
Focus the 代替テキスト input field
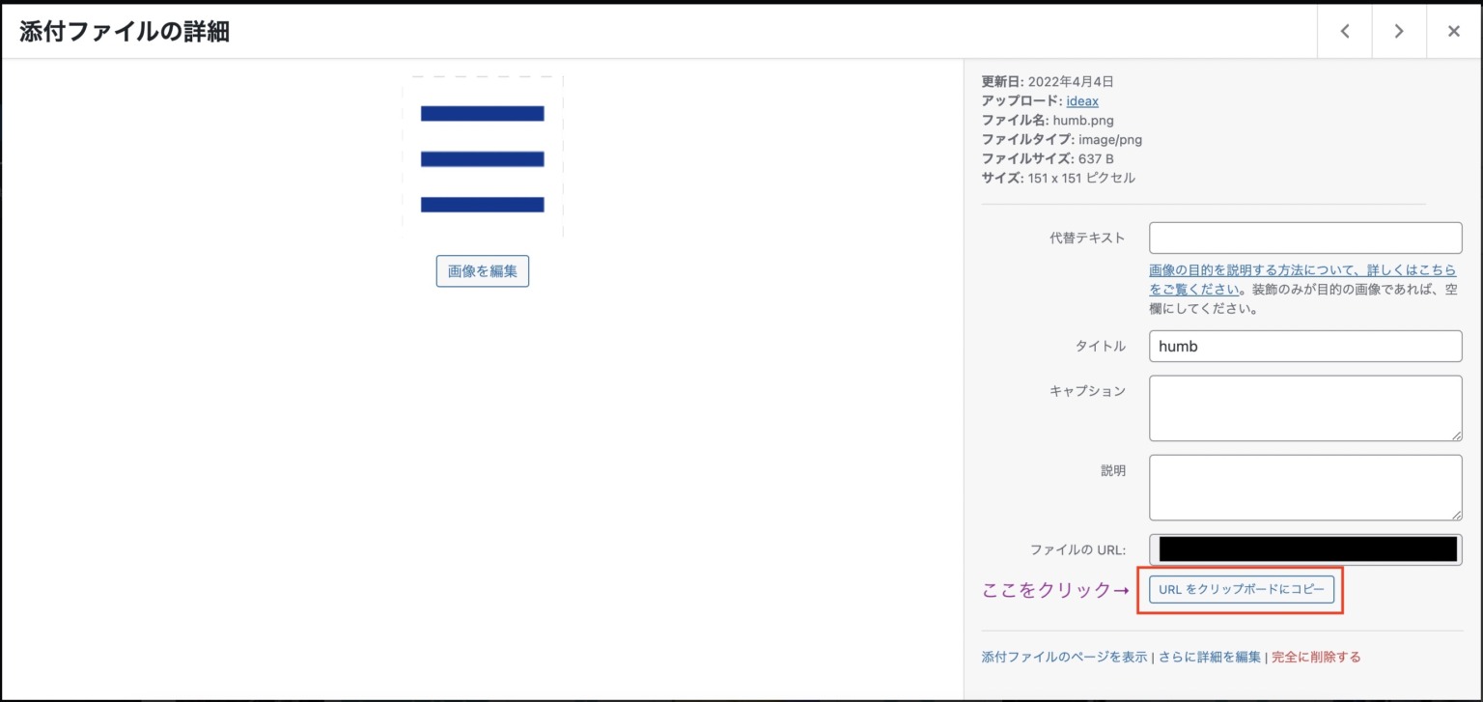(x=1305, y=238)
